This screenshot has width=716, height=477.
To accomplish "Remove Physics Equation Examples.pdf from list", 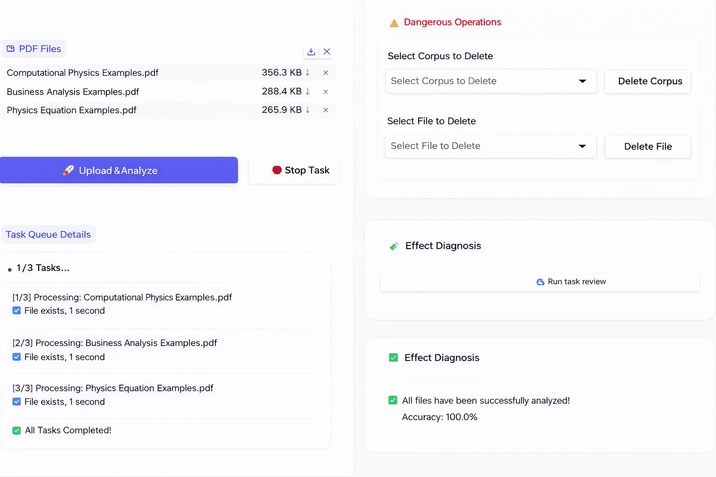I will [x=326, y=110].
